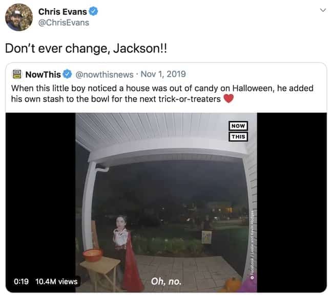Click the orange candy bowl in video
The width and height of the screenshot is (333, 300).
click(x=92, y=256)
